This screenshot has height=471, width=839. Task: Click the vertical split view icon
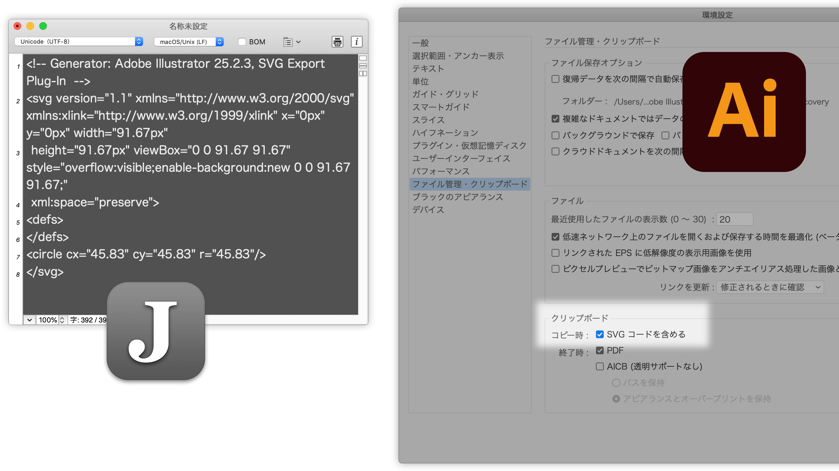[x=363, y=73]
